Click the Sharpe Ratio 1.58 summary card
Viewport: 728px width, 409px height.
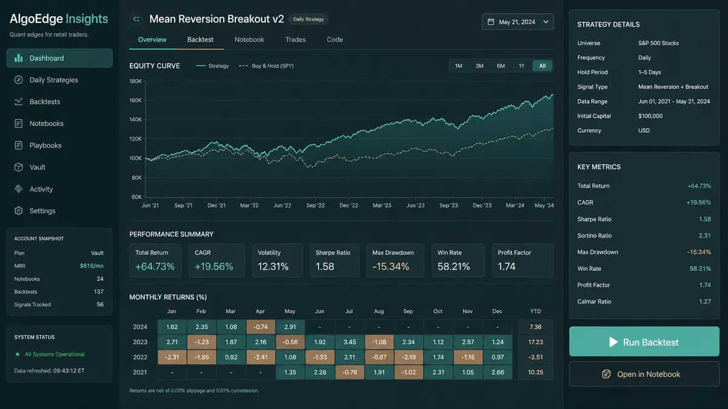[x=335, y=261]
